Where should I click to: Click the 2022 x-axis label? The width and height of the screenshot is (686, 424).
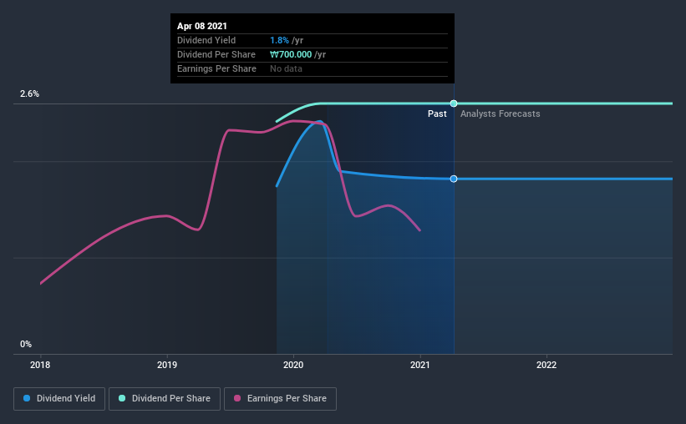coord(546,365)
